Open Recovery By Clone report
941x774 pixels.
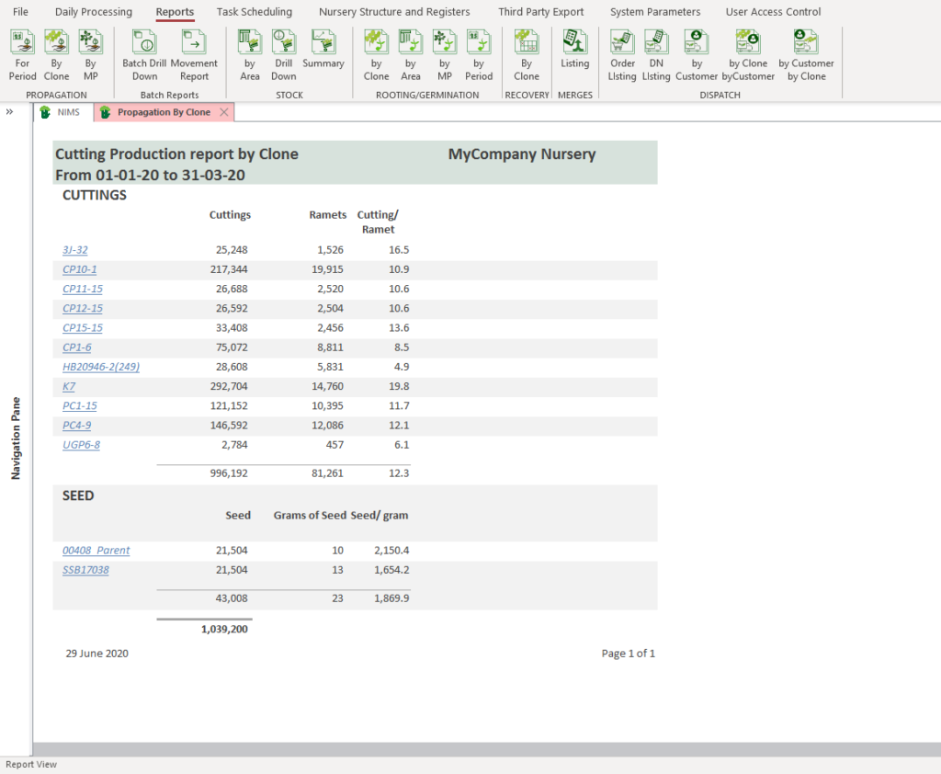(x=527, y=54)
